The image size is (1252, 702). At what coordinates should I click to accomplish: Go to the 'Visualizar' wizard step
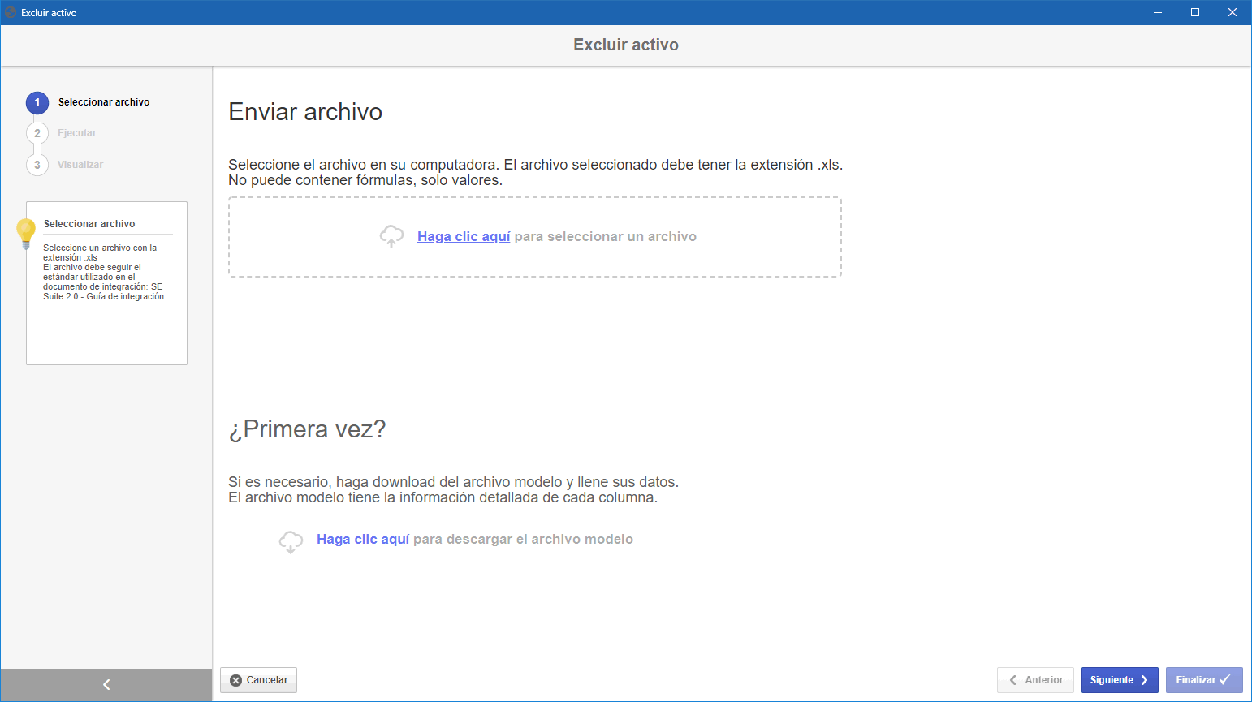coord(80,165)
